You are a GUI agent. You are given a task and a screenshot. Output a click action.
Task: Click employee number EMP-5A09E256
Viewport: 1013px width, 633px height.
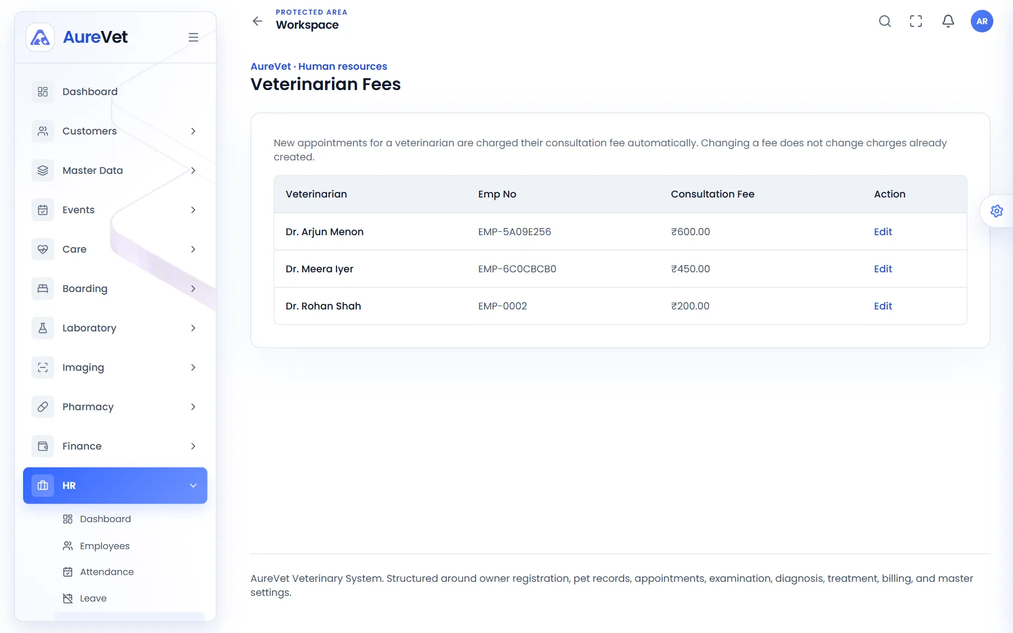[x=514, y=232]
